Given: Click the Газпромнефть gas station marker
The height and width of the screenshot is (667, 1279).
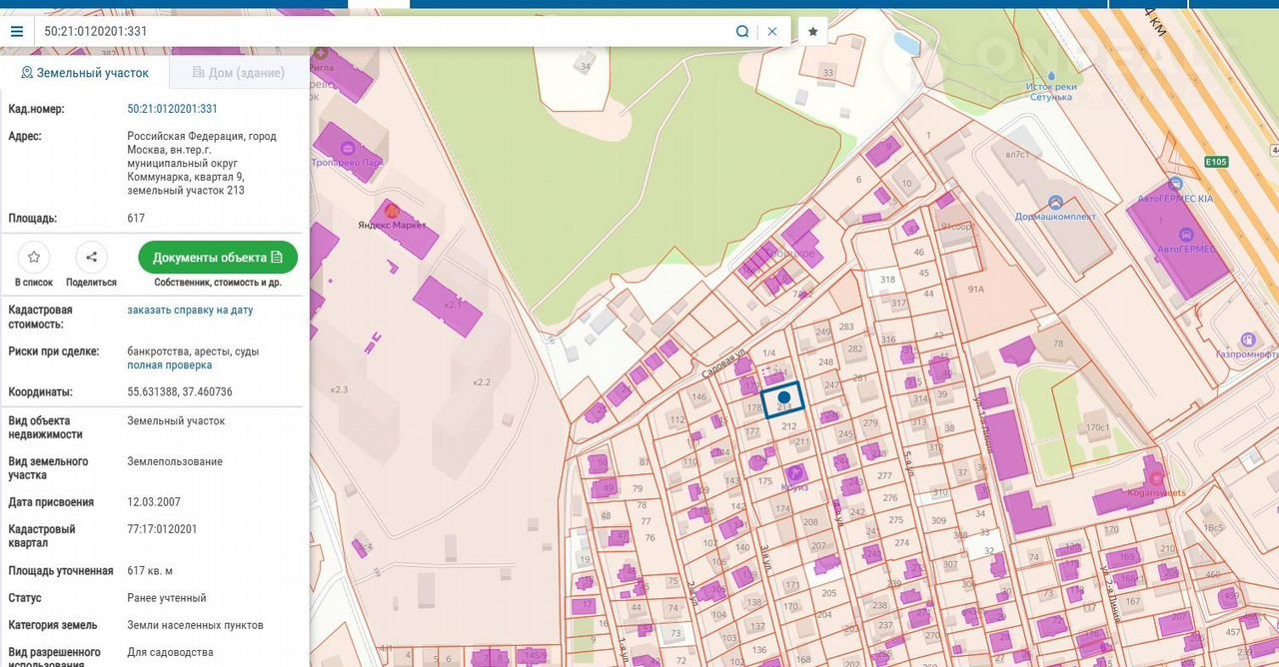Looking at the screenshot, I should tap(1247, 340).
